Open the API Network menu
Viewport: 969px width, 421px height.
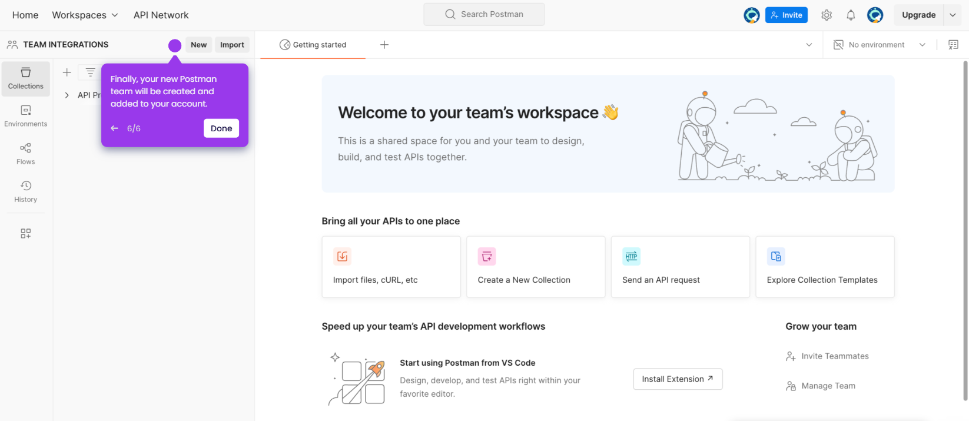(x=161, y=15)
